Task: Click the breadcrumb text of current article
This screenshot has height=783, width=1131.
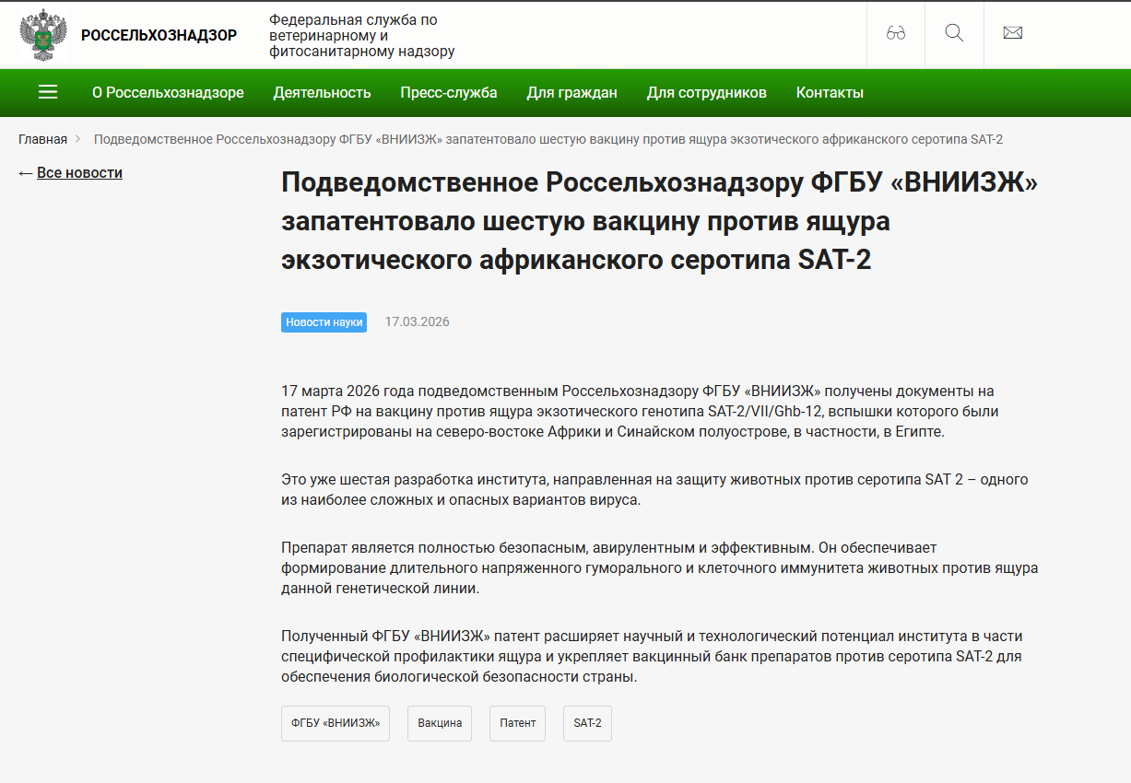Action: (x=548, y=139)
